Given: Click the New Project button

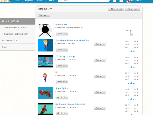Looking at the screenshot, I should coord(116,9).
